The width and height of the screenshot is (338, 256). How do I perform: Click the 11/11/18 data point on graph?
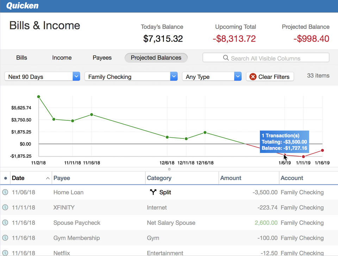pyautogui.click(x=73, y=121)
